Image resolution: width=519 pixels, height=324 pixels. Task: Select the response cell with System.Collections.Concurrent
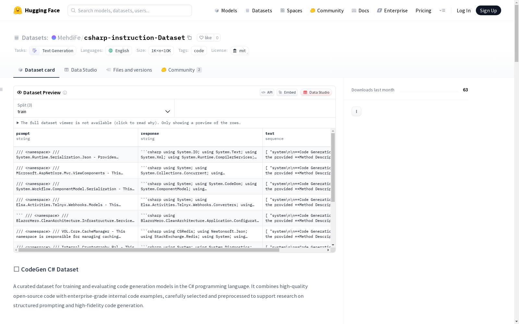[200, 170]
